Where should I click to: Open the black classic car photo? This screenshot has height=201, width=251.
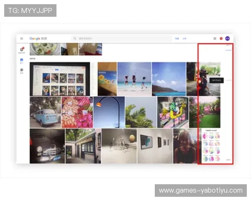click(x=47, y=146)
